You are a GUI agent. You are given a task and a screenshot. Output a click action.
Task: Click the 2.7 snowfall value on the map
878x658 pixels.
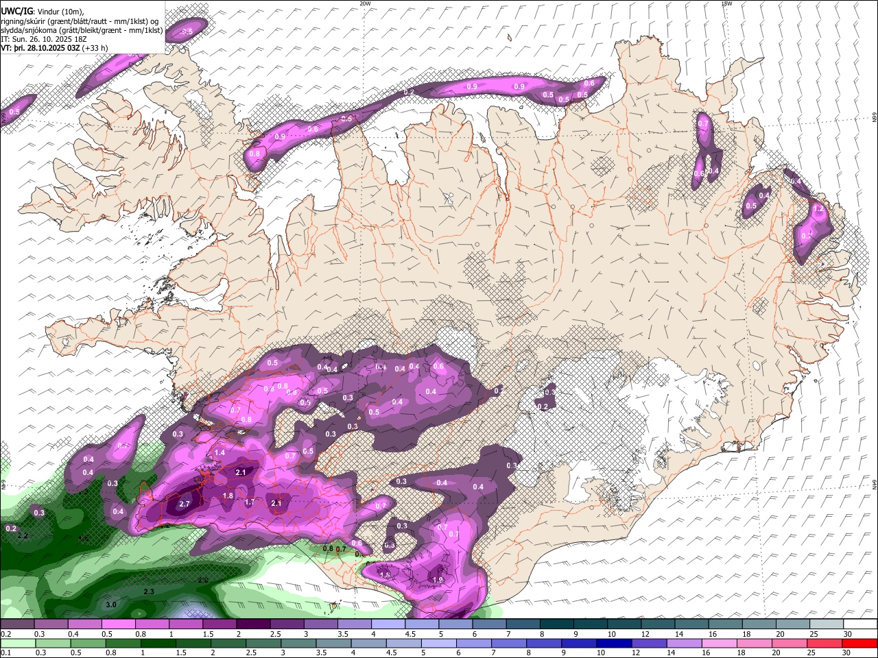point(184,504)
